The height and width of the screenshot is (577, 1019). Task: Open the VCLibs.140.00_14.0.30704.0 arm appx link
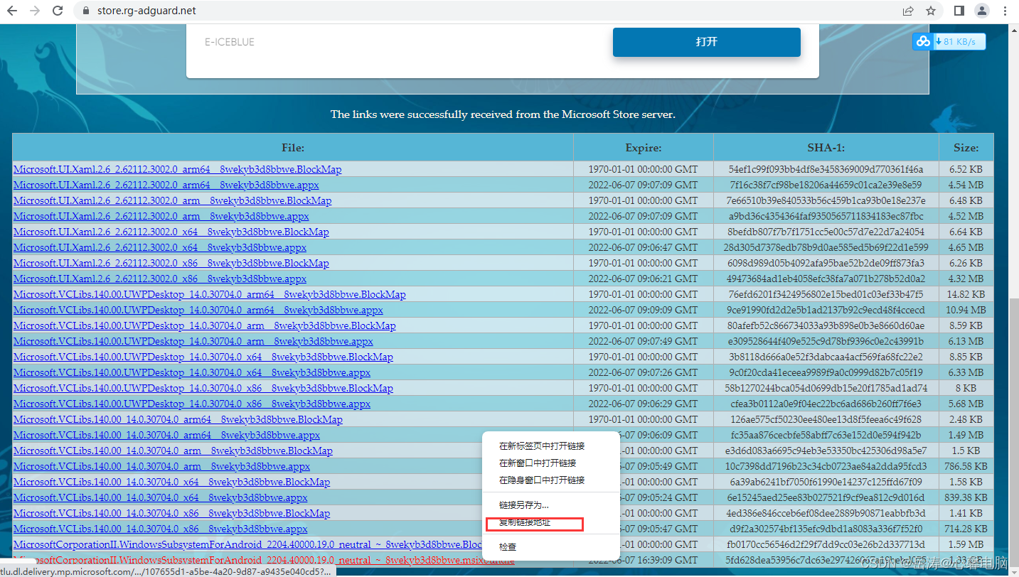pos(161,466)
